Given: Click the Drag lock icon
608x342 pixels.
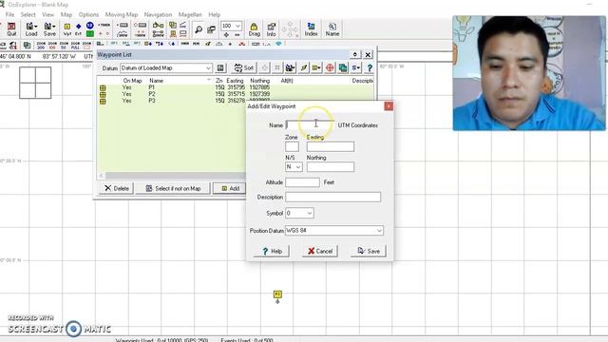Looking at the screenshot, I should click(254, 29).
